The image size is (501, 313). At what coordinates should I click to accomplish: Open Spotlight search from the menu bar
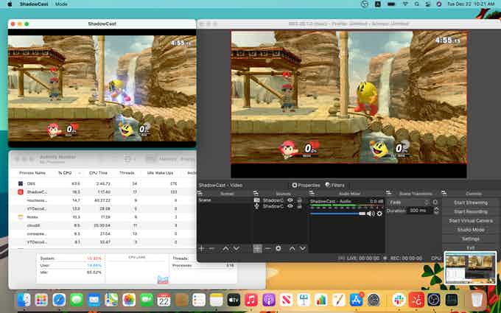tap(417, 4)
